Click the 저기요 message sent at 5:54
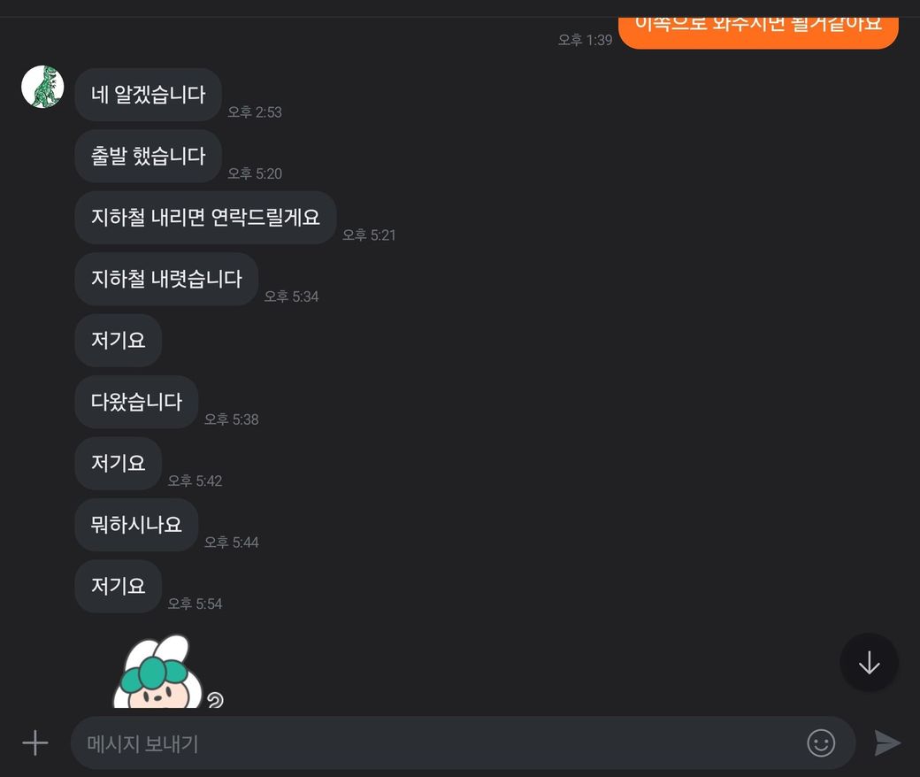920x777 pixels. (x=118, y=586)
